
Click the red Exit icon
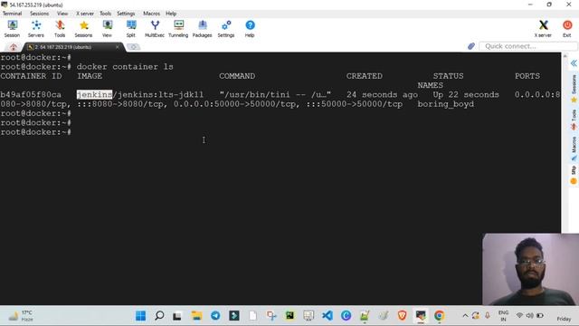point(567,29)
